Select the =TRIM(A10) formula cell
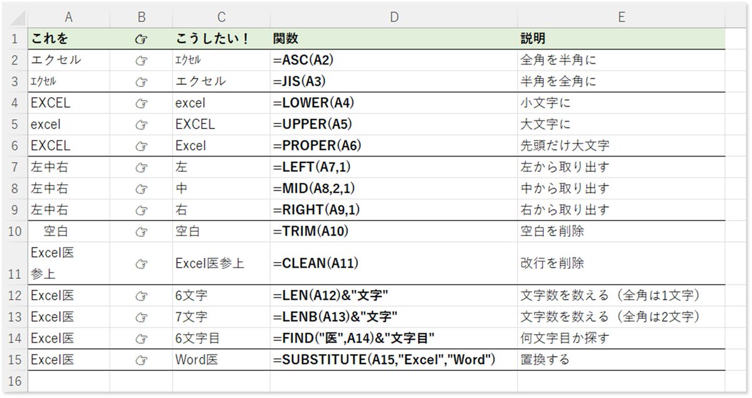The height and width of the screenshot is (398, 752). (x=394, y=231)
